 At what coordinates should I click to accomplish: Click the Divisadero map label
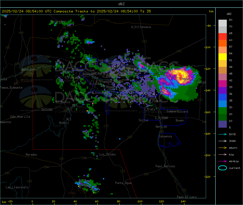pos(58,21)
